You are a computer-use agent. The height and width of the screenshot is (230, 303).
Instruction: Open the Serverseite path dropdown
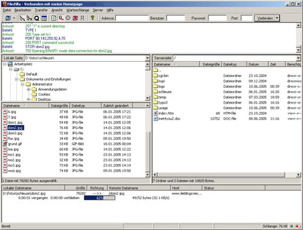[298, 58]
